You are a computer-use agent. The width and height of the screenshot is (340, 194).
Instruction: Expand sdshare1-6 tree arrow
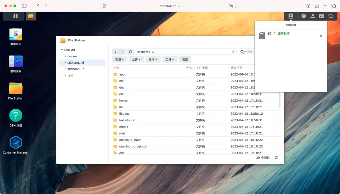pyautogui.click(x=65, y=62)
